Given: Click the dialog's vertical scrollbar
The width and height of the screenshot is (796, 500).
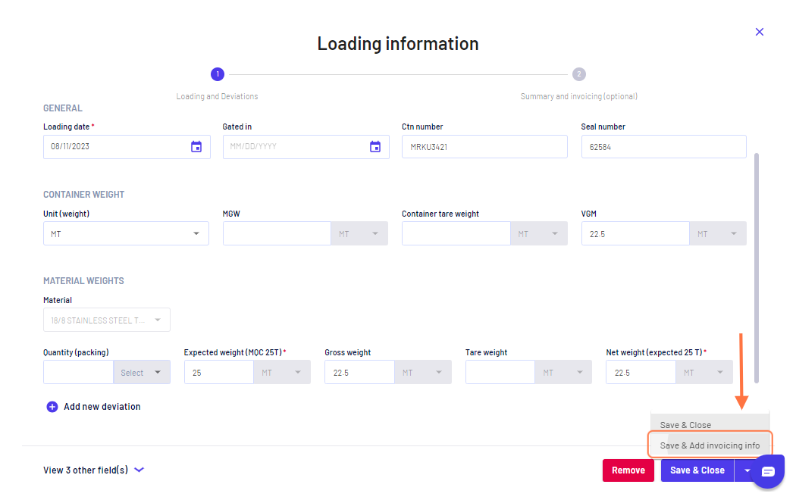Looking at the screenshot, I should [757, 267].
